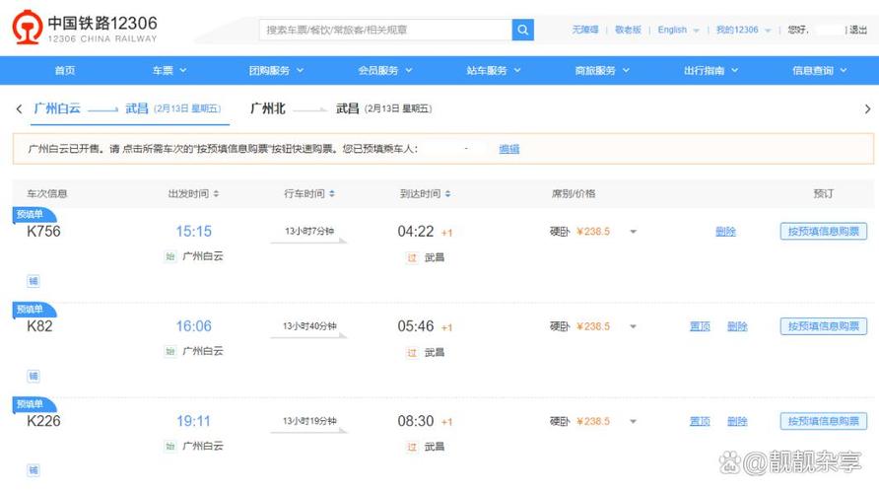Expand the 我的12306 account dropdown
The height and width of the screenshot is (493, 879).
point(743,30)
